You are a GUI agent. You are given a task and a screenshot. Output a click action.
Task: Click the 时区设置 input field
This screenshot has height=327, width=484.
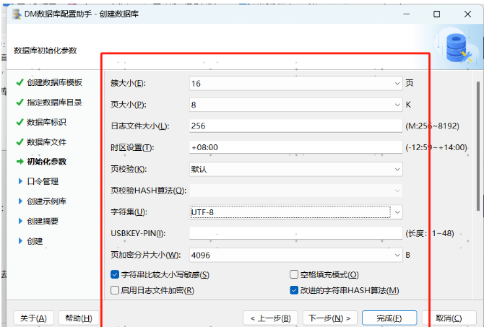(x=295, y=147)
